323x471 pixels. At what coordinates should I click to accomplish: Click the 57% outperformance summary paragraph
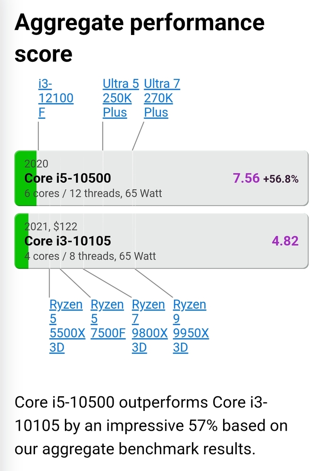151,426
